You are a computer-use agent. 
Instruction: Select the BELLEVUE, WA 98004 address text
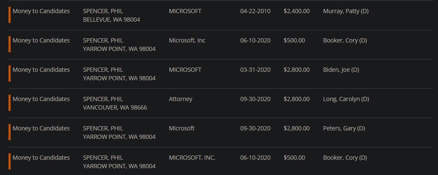pyautogui.click(x=111, y=20)
